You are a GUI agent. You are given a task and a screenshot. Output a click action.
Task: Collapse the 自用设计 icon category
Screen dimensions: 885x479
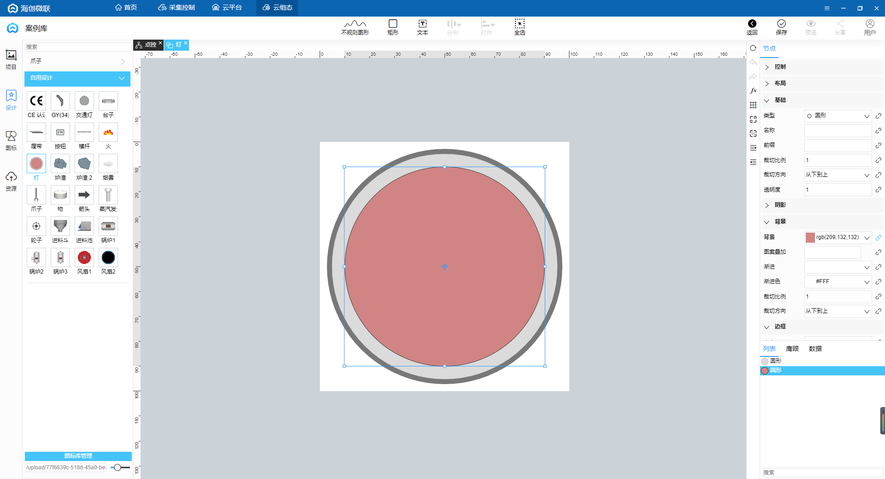(77, 78)
